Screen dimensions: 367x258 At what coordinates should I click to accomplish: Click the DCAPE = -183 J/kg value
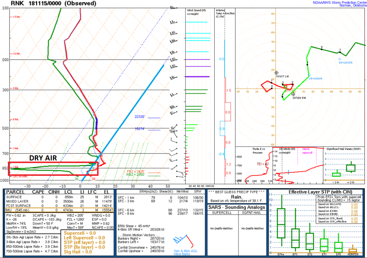pos(47,219)
